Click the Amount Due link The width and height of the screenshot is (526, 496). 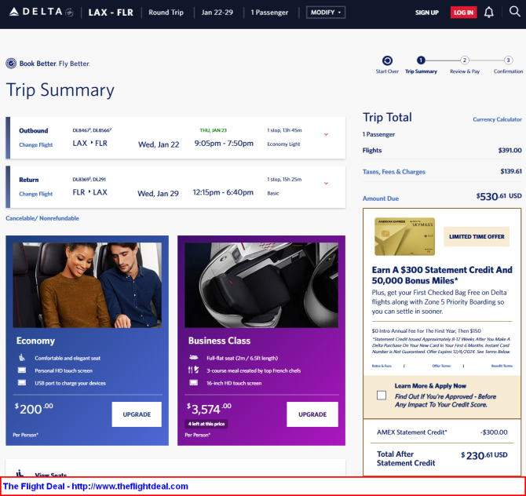381,199
